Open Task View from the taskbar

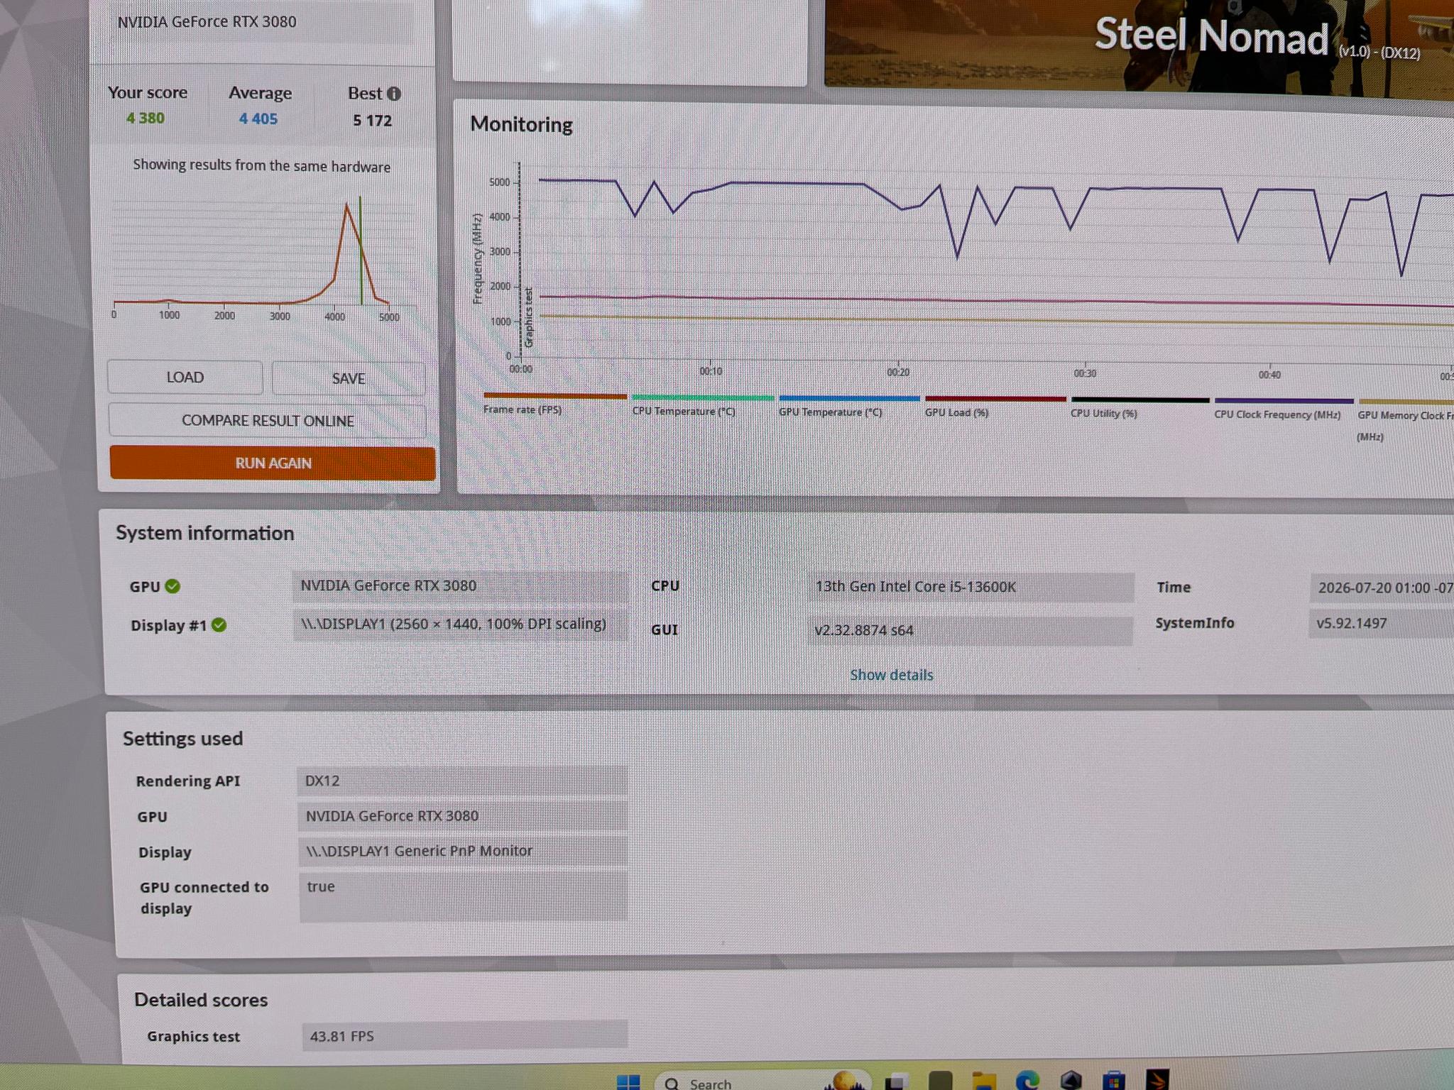point(897,1081)
